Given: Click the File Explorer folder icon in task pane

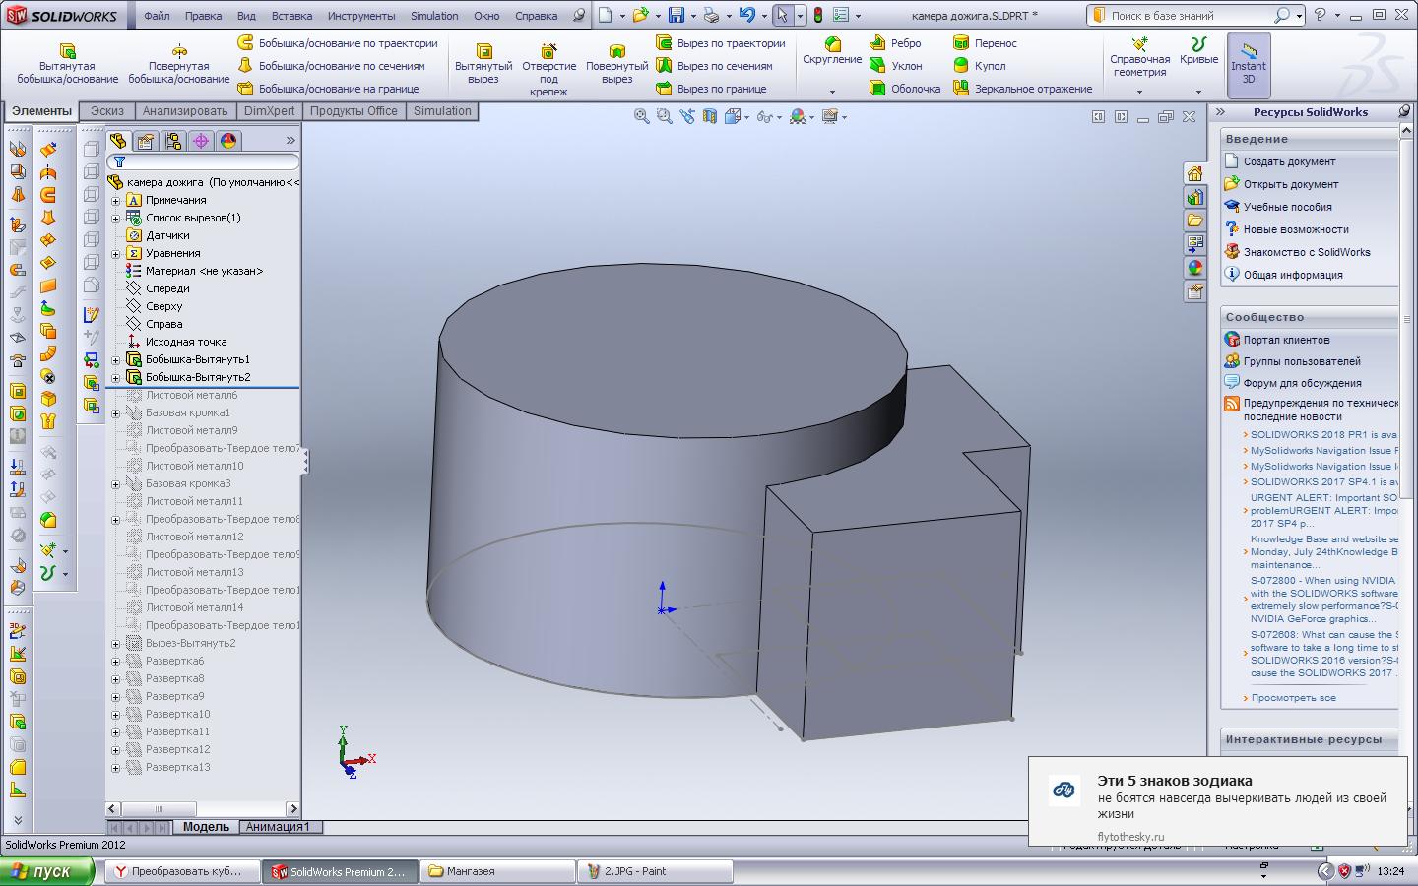Looking at the screenshot, I should coord(1194,221).
